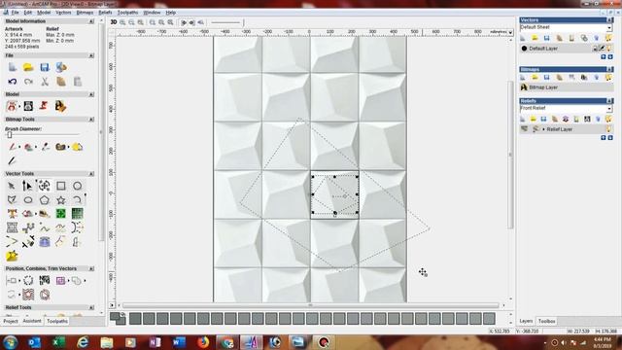Screen dimensions: 622x350
Task: Select the Create Arc tool
Action: coord(77,199)
